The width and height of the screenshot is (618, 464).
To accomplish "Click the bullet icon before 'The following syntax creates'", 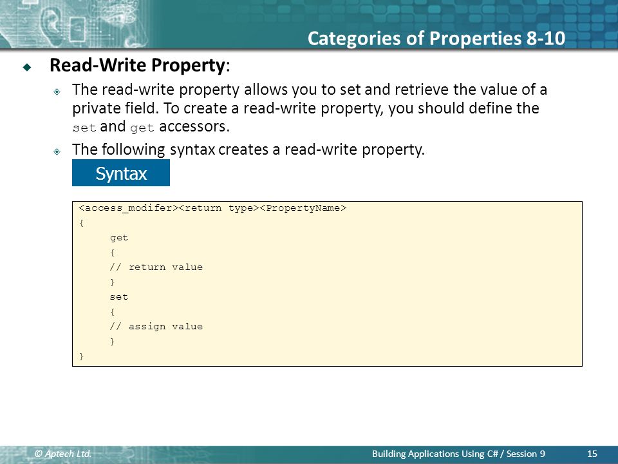I will (57, 151).
